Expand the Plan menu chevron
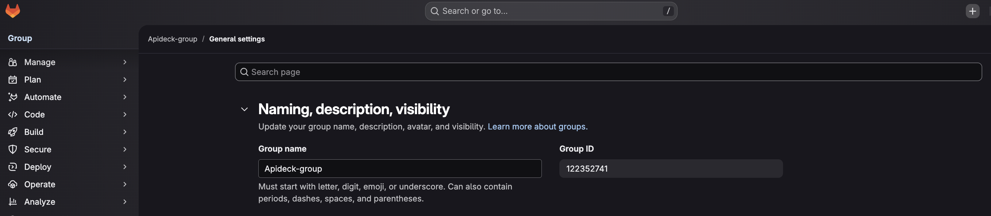 click(x=125, y=79)
